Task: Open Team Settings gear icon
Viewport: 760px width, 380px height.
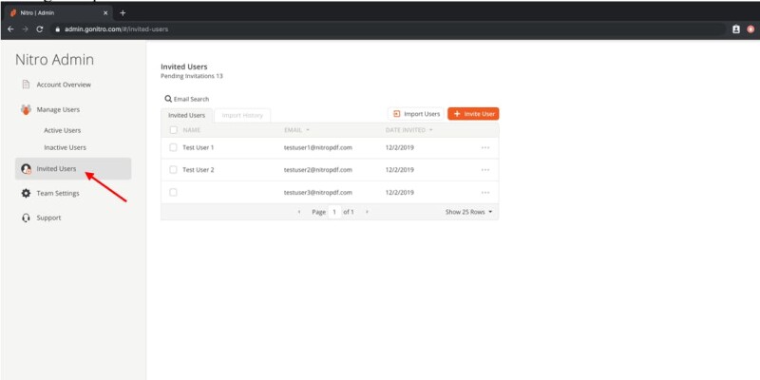Action: [27, 194]
